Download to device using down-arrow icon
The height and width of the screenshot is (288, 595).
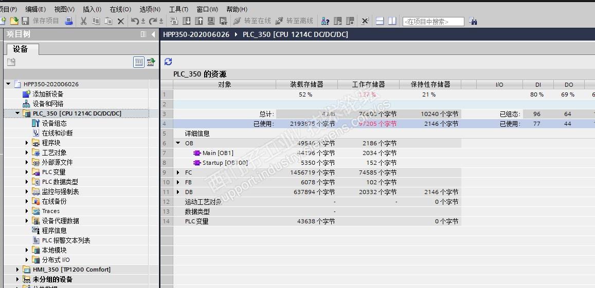(186, 21)
